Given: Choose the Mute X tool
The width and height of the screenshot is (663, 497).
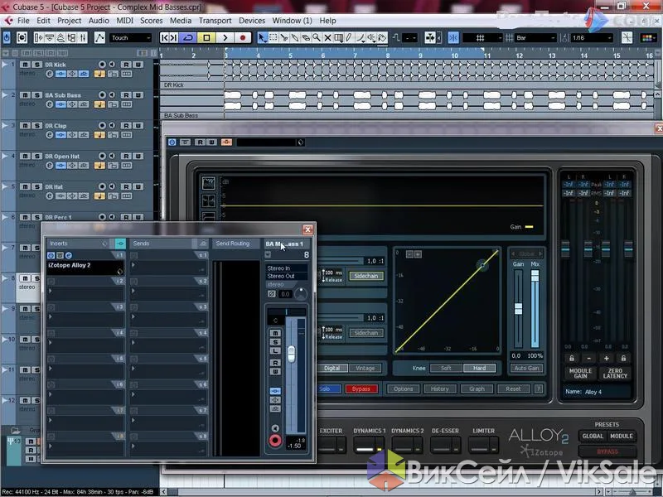Looking at the screenshot, I should tap(327, 38).
